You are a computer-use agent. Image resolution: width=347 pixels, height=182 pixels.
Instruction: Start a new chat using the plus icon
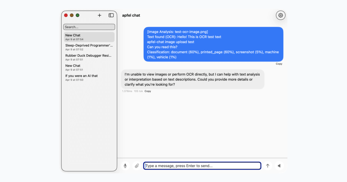[x=99, y=15]
